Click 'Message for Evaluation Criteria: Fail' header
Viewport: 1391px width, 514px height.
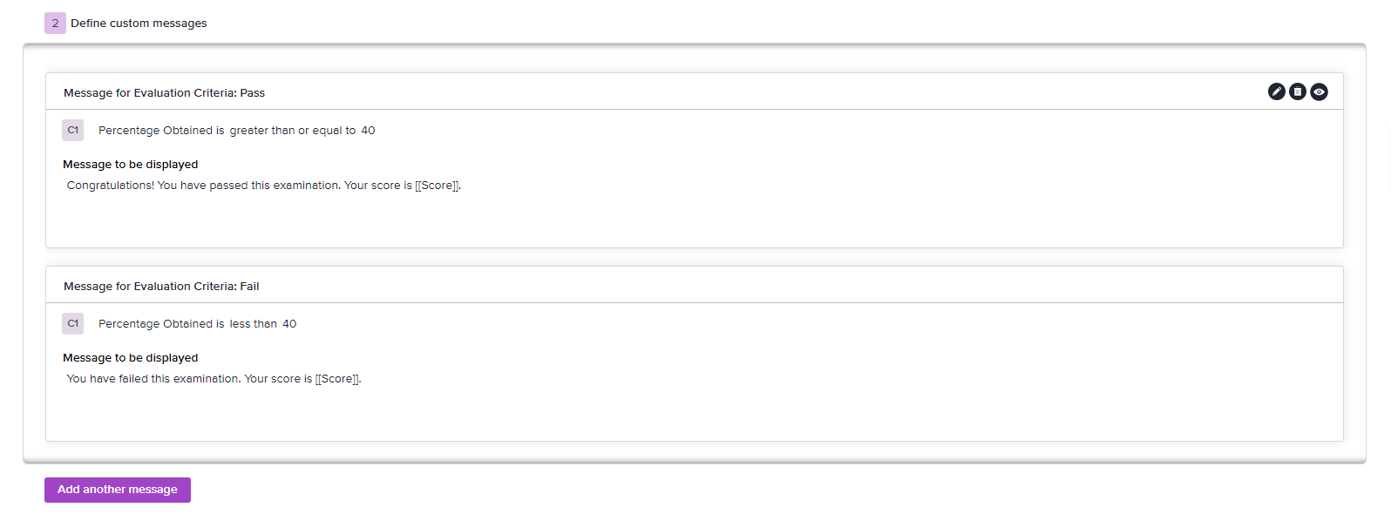coord(161,286)
